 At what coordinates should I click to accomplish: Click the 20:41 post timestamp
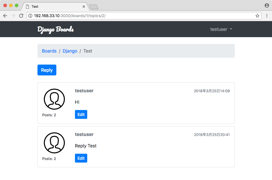(212, 135)
